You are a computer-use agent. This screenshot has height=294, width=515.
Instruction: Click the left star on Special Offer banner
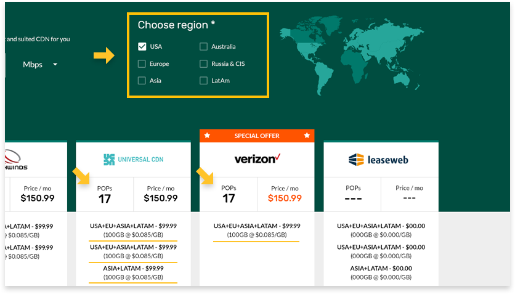[207, 136]
